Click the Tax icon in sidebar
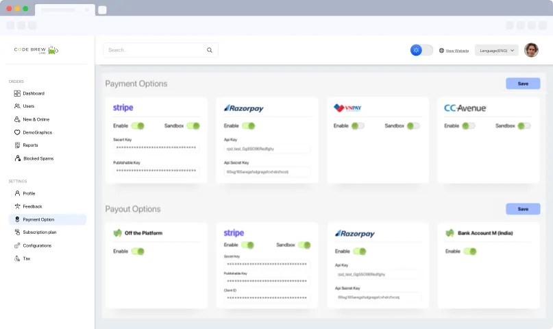 17,258
